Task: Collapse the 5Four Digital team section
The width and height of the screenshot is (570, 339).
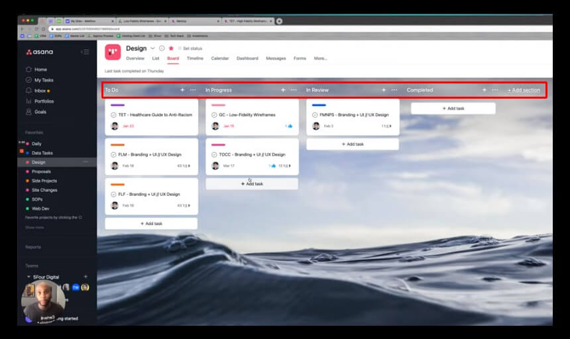Action: tap(28, 277)
